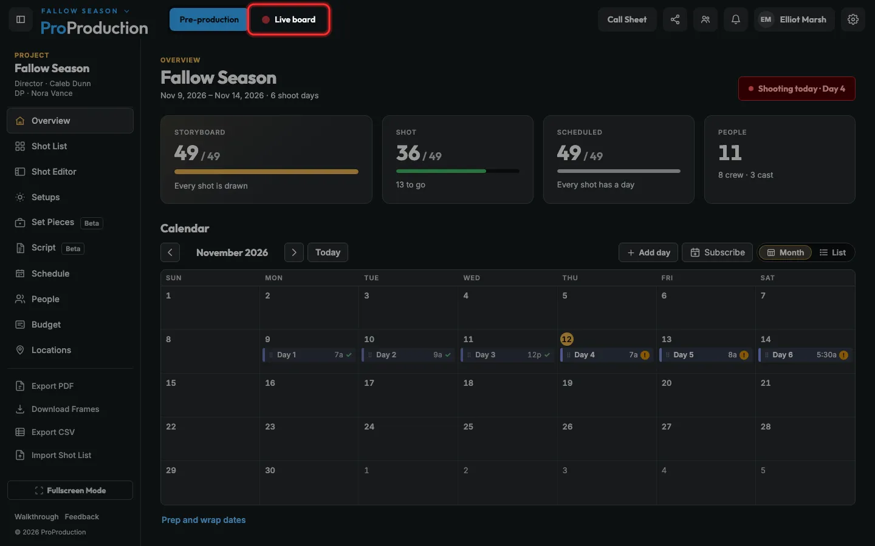Image resolution: width=875 pixels, height=546 pixels.
Task: Open the Fallow Season project dropdown
Action: pos(86,11)
